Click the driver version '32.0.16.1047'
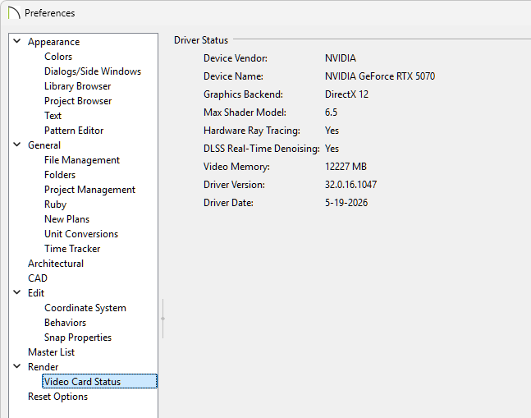The image size is (531, 418). (x=350, y=185)
